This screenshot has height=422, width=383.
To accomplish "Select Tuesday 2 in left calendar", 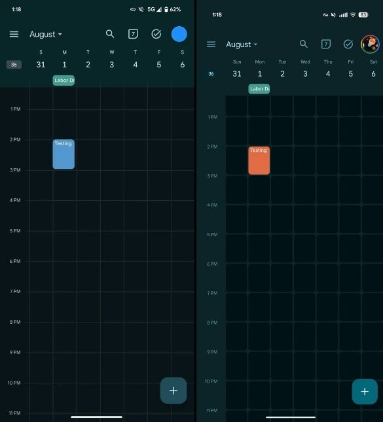I will (88, 65).
